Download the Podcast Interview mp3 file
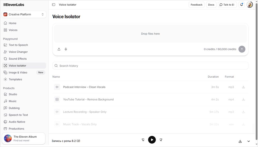The width and height of the screenshot is (258, 147). 243,87
